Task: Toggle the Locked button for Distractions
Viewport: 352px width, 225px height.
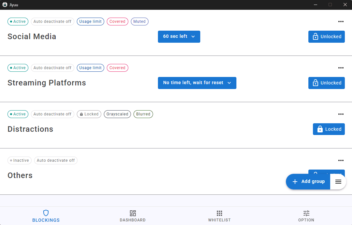Action: click(329, 129)
